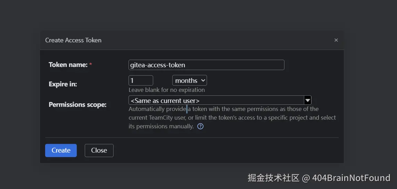397x189 pixels.
Task: Click the permissions scope description text
Action: click(x=232, y=118)
